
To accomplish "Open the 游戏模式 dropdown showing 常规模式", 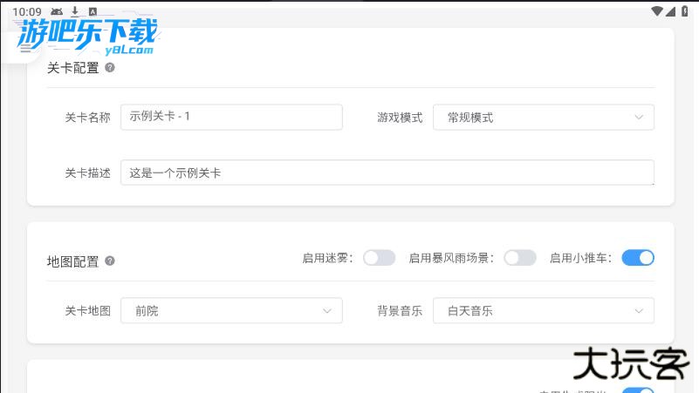I will click(x=544, y=118).
